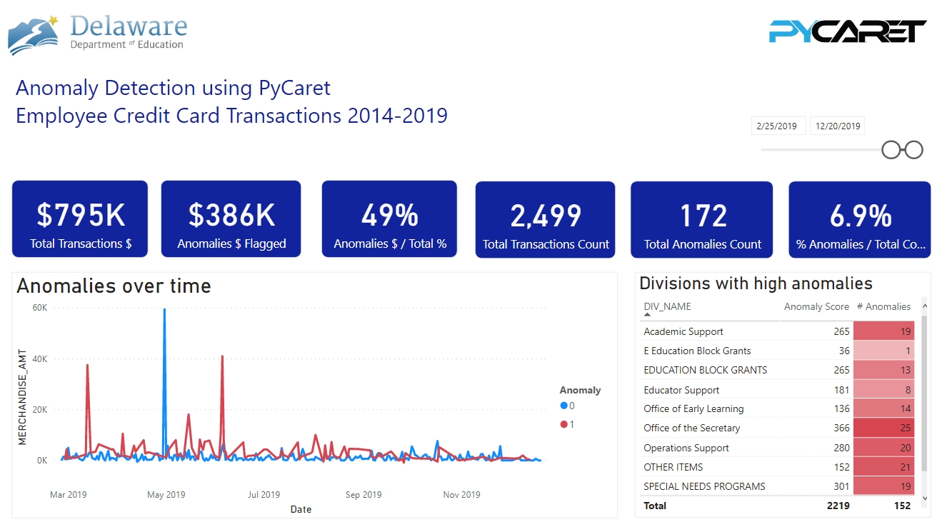Click the end date field 12/20/2019
The image size is (937, 527).
(x=838, y=126)
